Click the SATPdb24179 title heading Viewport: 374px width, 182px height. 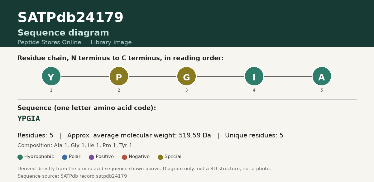coord(70,18)
